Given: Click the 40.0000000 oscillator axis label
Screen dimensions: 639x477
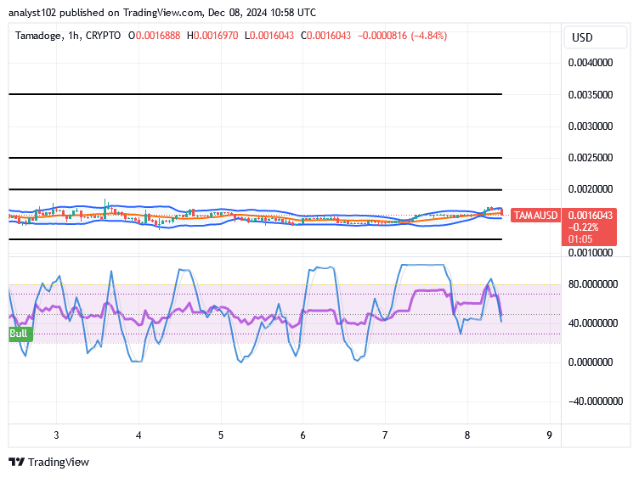Looking at the screenshot, I should click(x=593, y=323).
